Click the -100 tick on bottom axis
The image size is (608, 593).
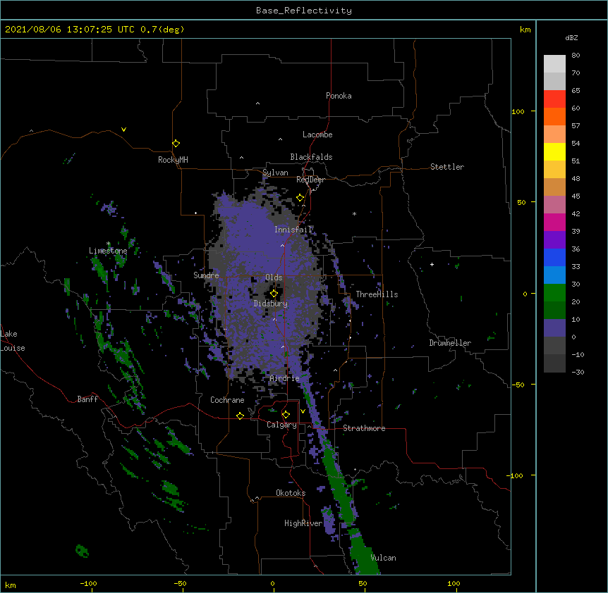tap(89, 583)
